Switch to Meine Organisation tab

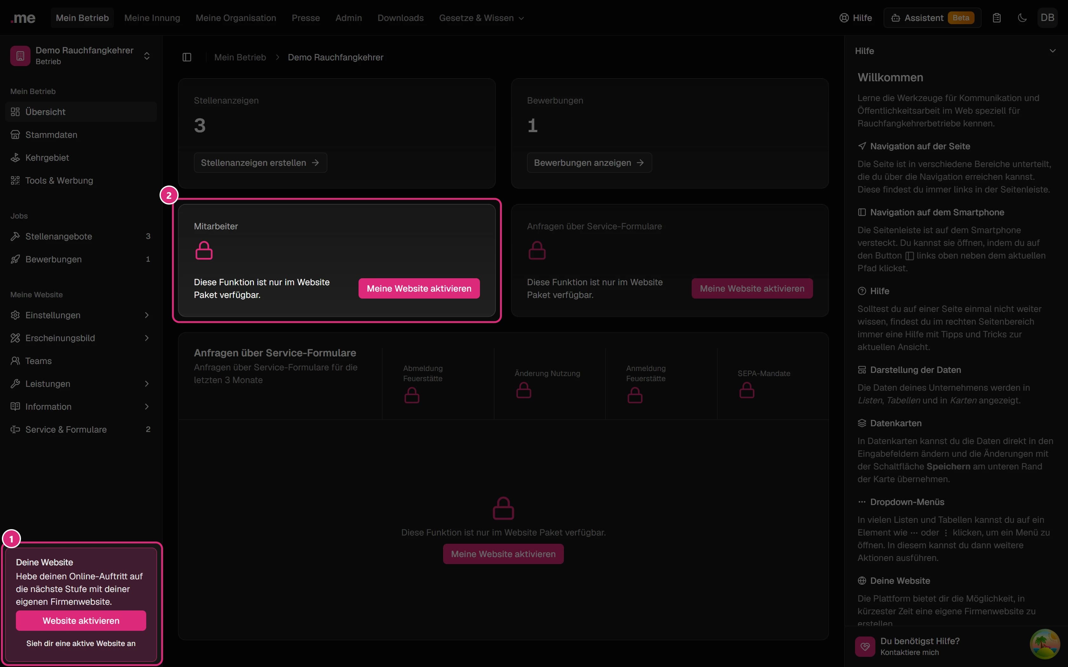[x=236, y=18]
